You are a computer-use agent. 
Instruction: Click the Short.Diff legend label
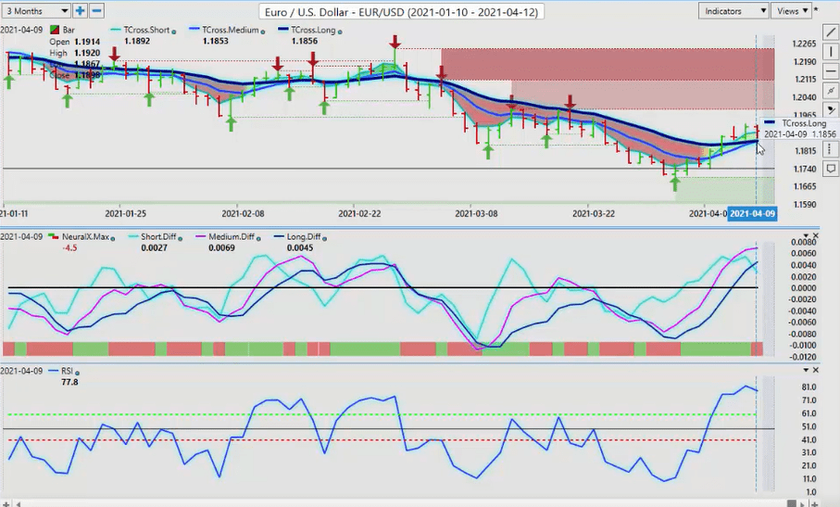click(x=158, y=237)
